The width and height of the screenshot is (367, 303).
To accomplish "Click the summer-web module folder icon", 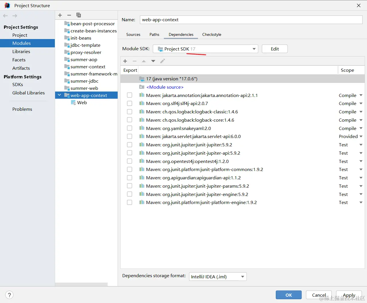I will coord(67,88).
